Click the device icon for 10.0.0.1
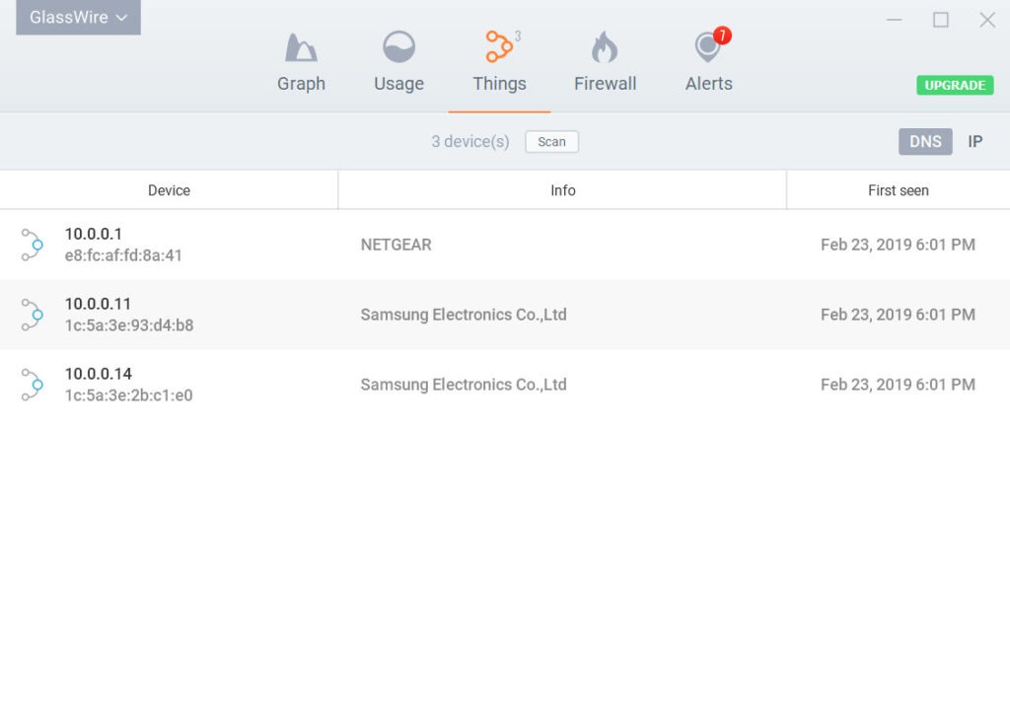The width and height of the screenshot is (1010, 713). [x=33, y=245]
